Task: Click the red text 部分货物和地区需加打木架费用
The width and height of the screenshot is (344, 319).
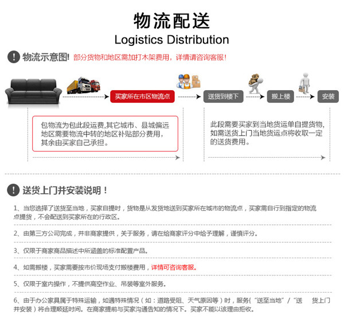Action: coord(121,57)
